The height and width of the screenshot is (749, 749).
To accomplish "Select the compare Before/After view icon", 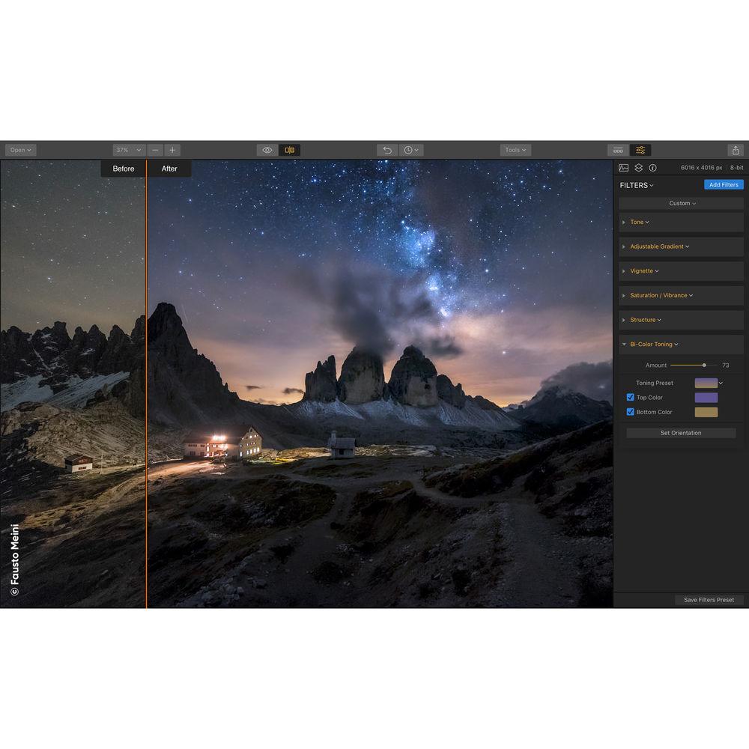I will [290, 150].
